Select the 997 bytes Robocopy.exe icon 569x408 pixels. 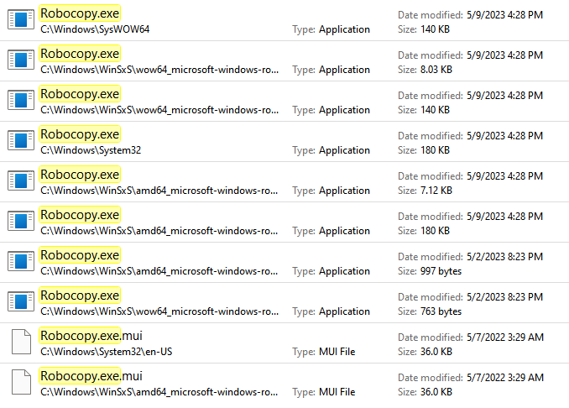pyautogui.click(x=21, y=261)
